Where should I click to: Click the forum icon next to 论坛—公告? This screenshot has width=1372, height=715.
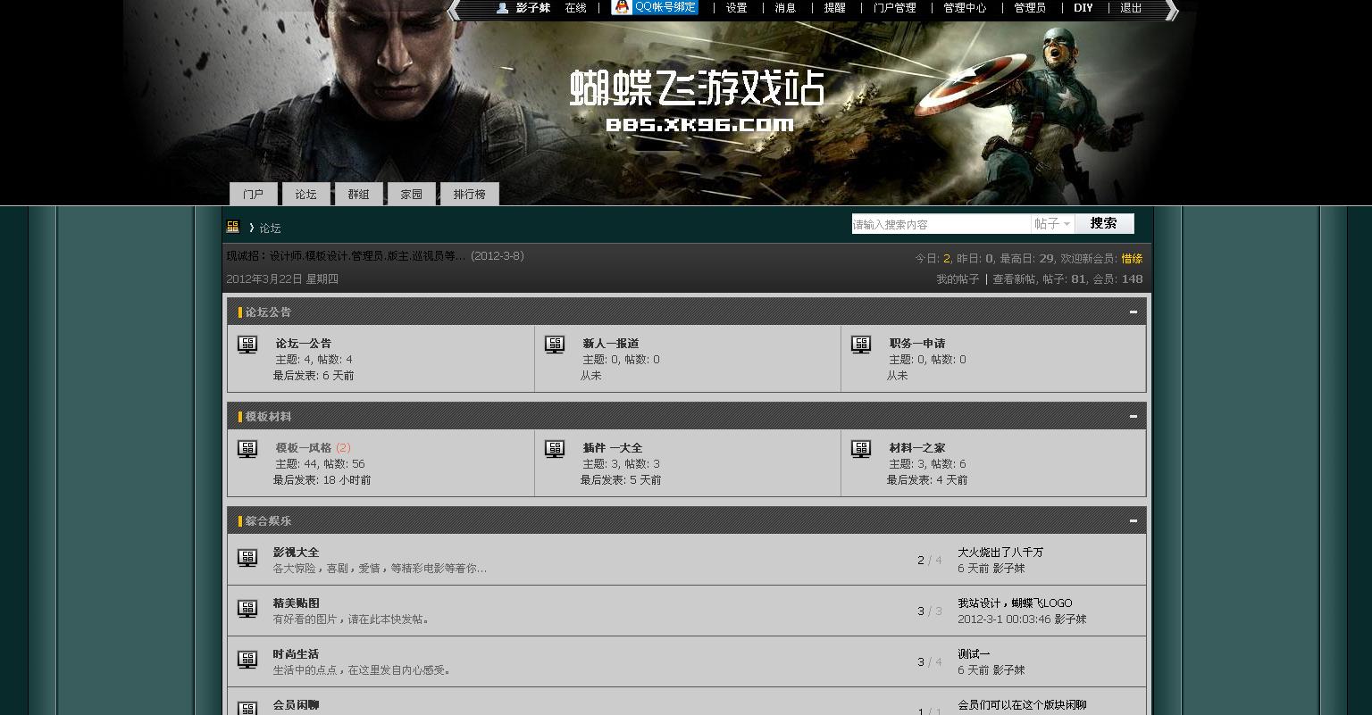pos(247,345)
